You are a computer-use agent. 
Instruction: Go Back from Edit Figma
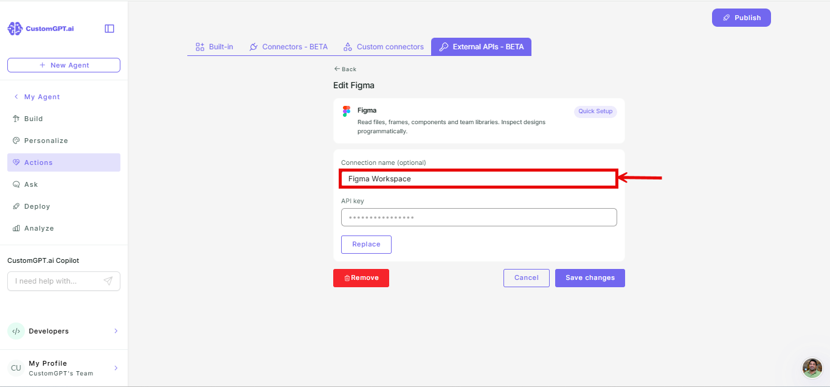click(x=345, y=69)
